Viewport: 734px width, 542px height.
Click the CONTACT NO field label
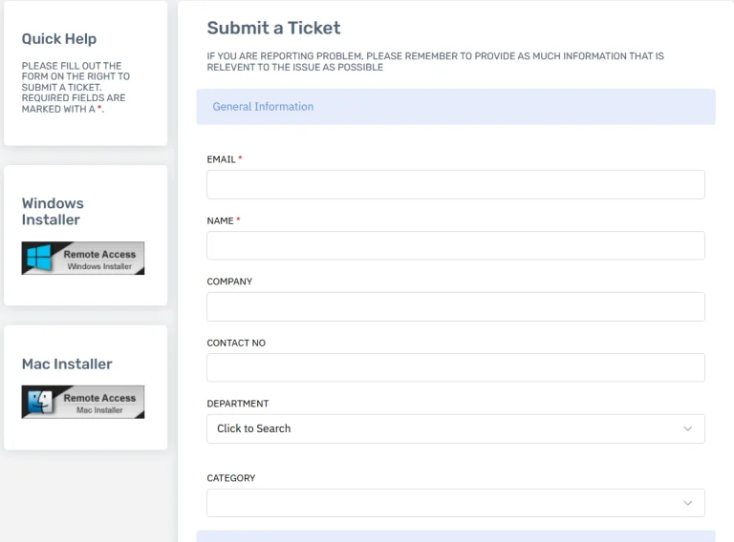coord(236,343)
